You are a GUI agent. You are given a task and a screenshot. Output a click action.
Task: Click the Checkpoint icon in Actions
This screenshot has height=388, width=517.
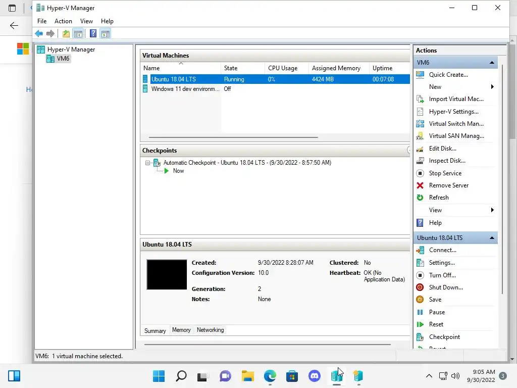point(420,337)
